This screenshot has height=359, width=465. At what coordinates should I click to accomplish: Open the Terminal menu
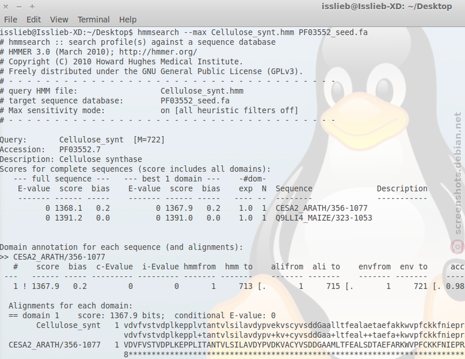click(x=93, y=20)
